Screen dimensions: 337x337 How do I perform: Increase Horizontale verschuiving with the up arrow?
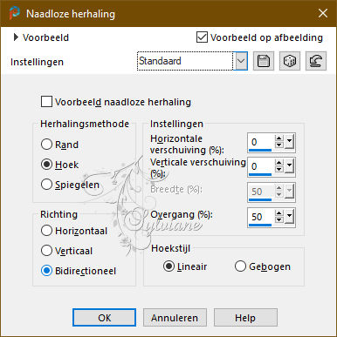(279, 138)
